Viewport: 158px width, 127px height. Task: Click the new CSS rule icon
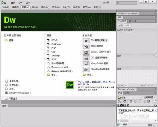coord(145,86)
